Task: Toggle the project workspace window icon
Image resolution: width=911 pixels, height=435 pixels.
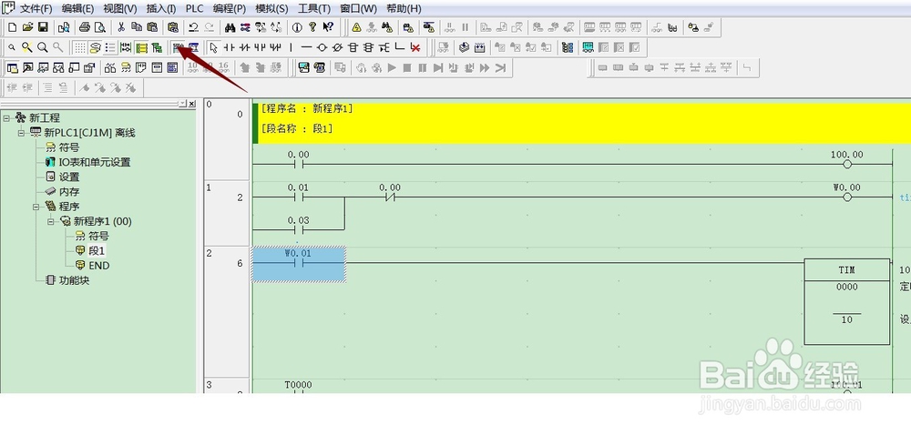Action: pyautogui.click(x=12, y=68)
